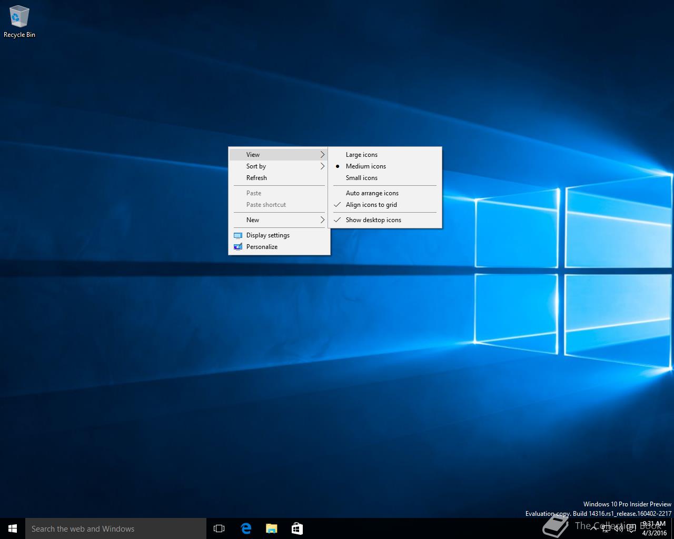The height and width of the screenshot is (539, 674).
Task: Click the Search the web and Windows box
Action: [x=116, y=528]
